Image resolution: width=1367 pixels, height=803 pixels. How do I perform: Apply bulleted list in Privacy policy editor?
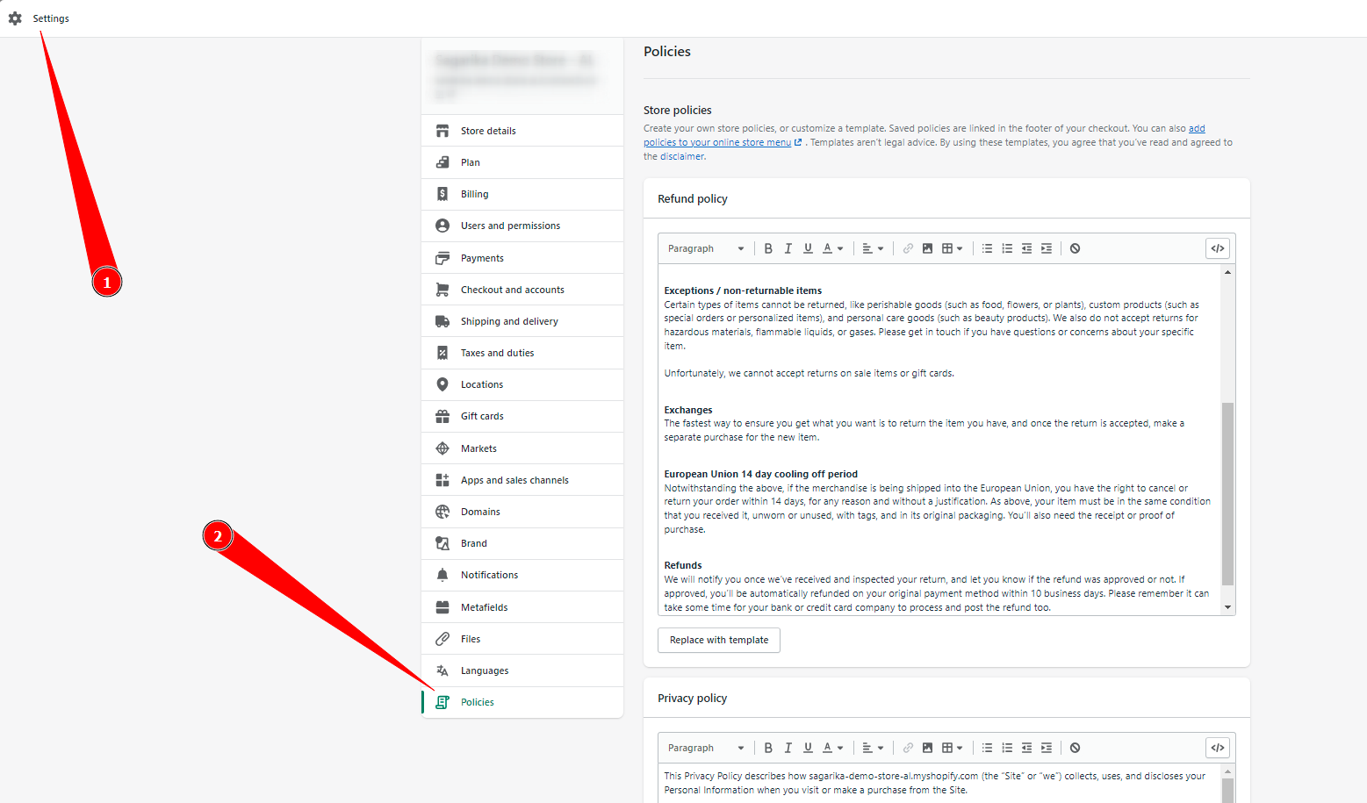987,748
